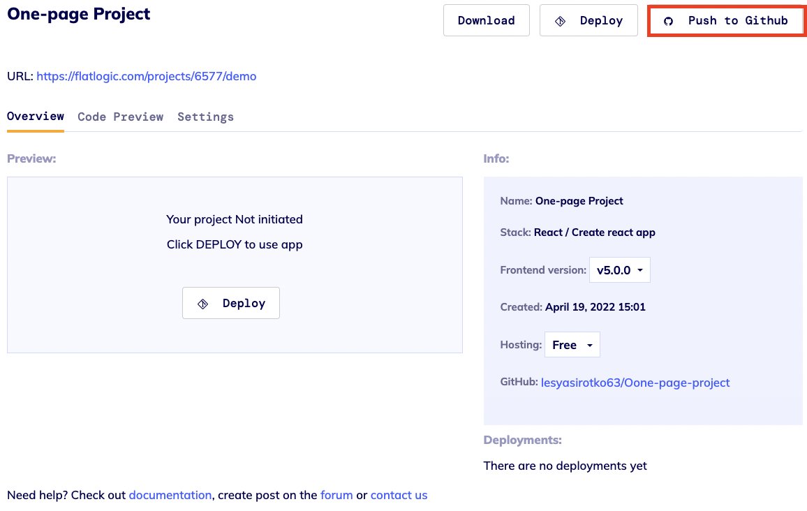Click the Frontend version dropdown arrow
Viewport: 807px width, 511px height.
tap(640, 270)
